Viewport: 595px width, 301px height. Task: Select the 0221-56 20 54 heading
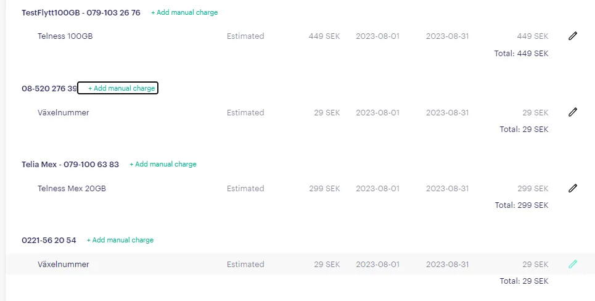click(x=49, y=241)
